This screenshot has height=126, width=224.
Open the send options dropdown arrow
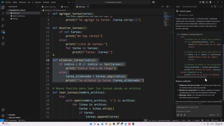pos(220,115)
